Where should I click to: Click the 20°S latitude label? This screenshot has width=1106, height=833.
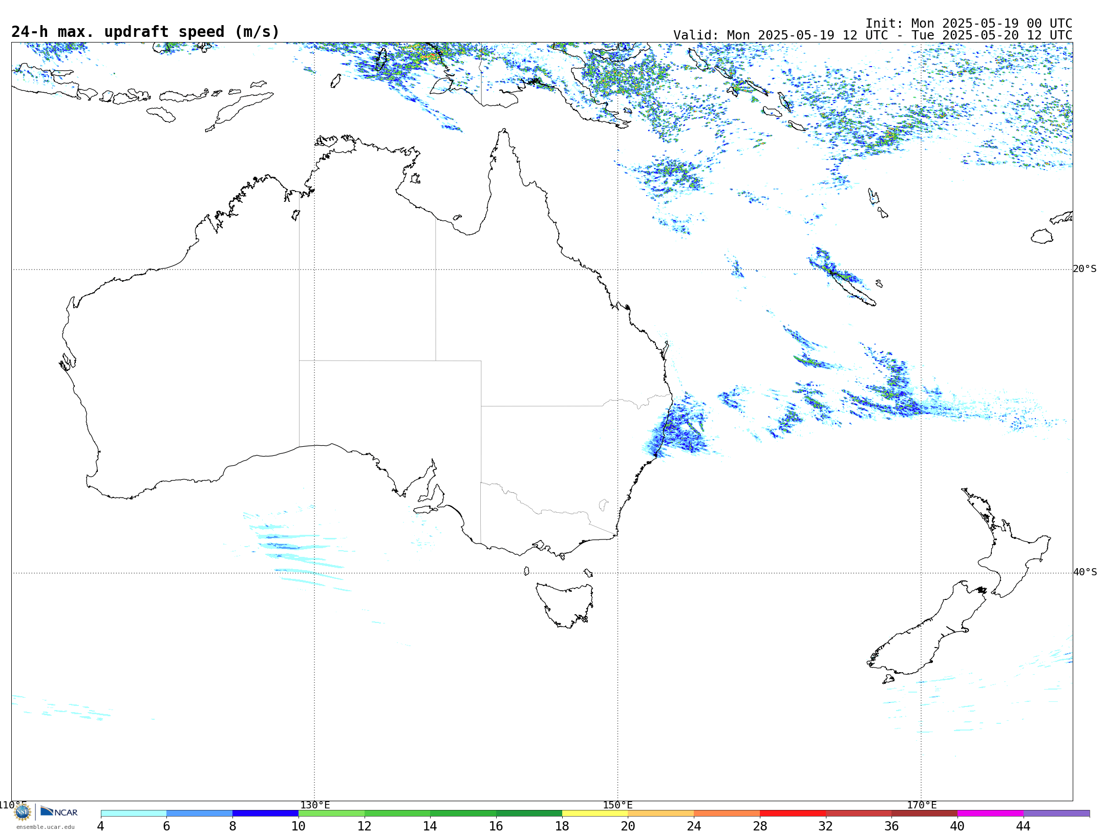[1085, 268]
